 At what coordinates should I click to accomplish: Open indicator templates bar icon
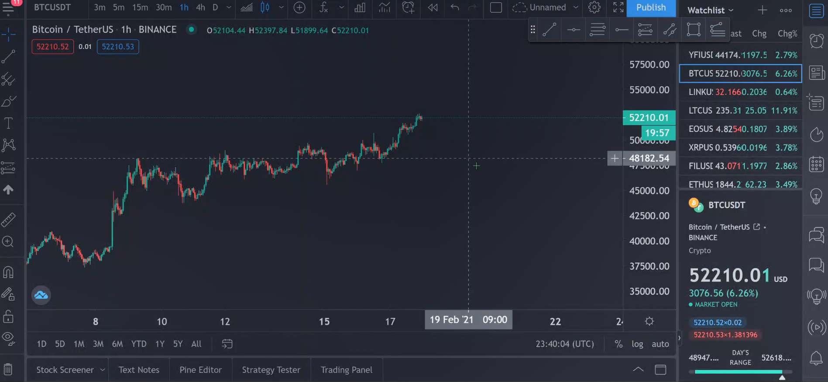click(360, 7)
